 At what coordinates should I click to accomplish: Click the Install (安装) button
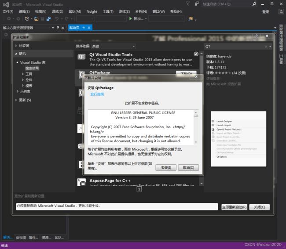(166, 167)
